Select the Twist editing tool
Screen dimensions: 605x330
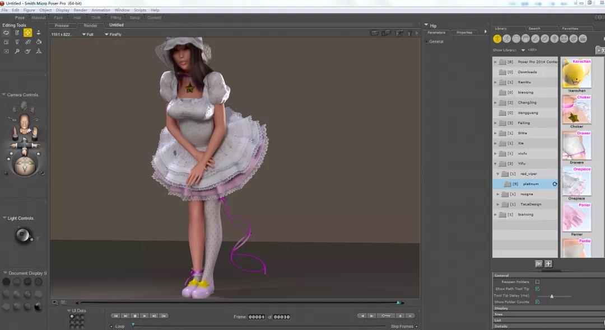click(x=17, y=33)
